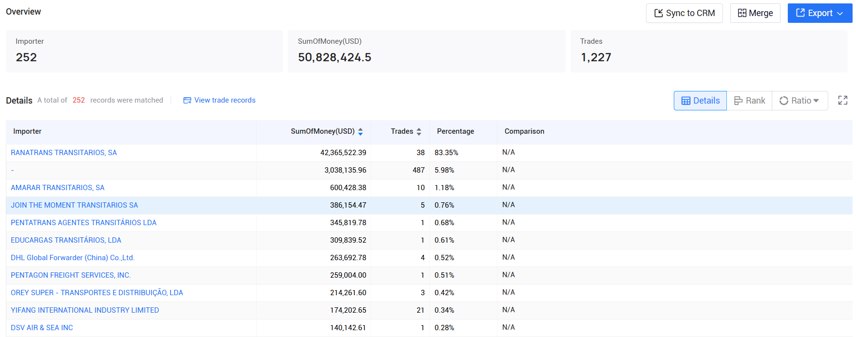Image resolution: width=856 pixels, height=337 pixels.
Task: Click the value 3,038,135.96
Action: (345, 170)
